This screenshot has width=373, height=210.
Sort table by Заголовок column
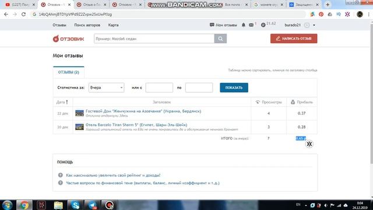pos(162,102)
